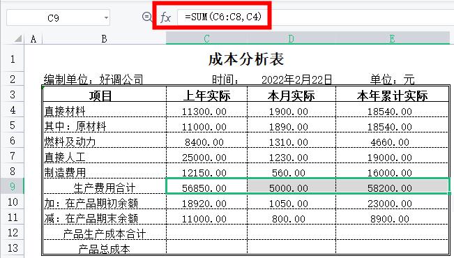Image resolution: width=454 pixels, height=258 pixels.
Task: Select column C header
Action: 206,39
